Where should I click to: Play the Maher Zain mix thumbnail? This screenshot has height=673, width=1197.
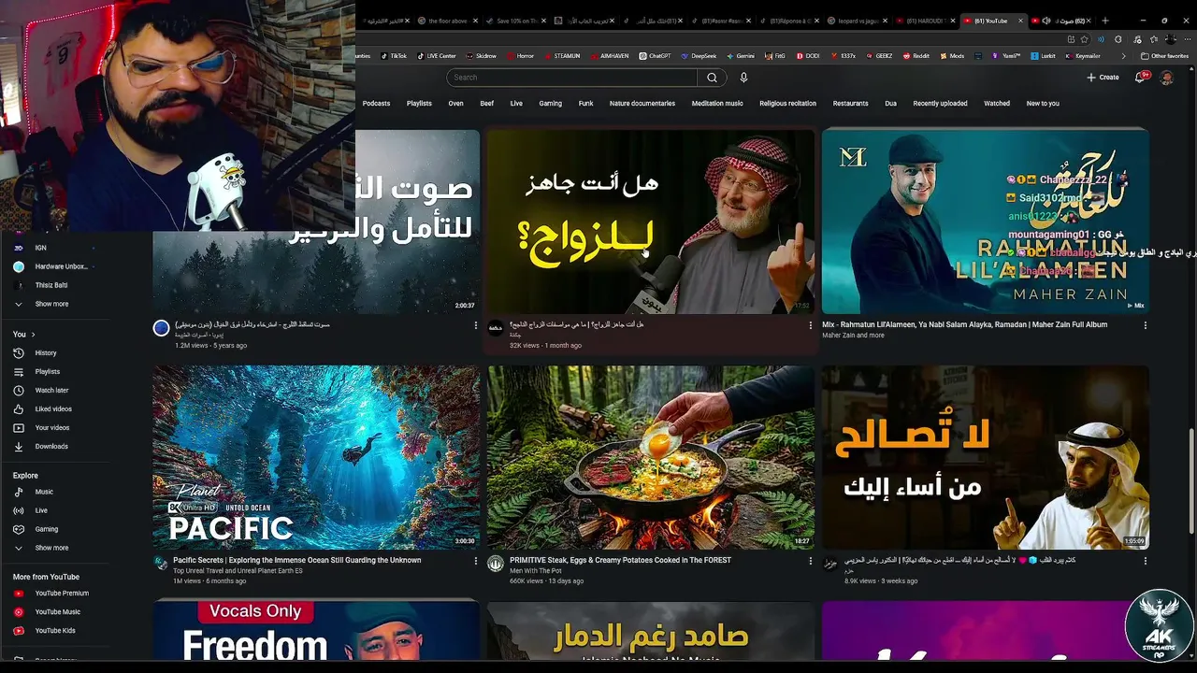click(x=985, y=221)
